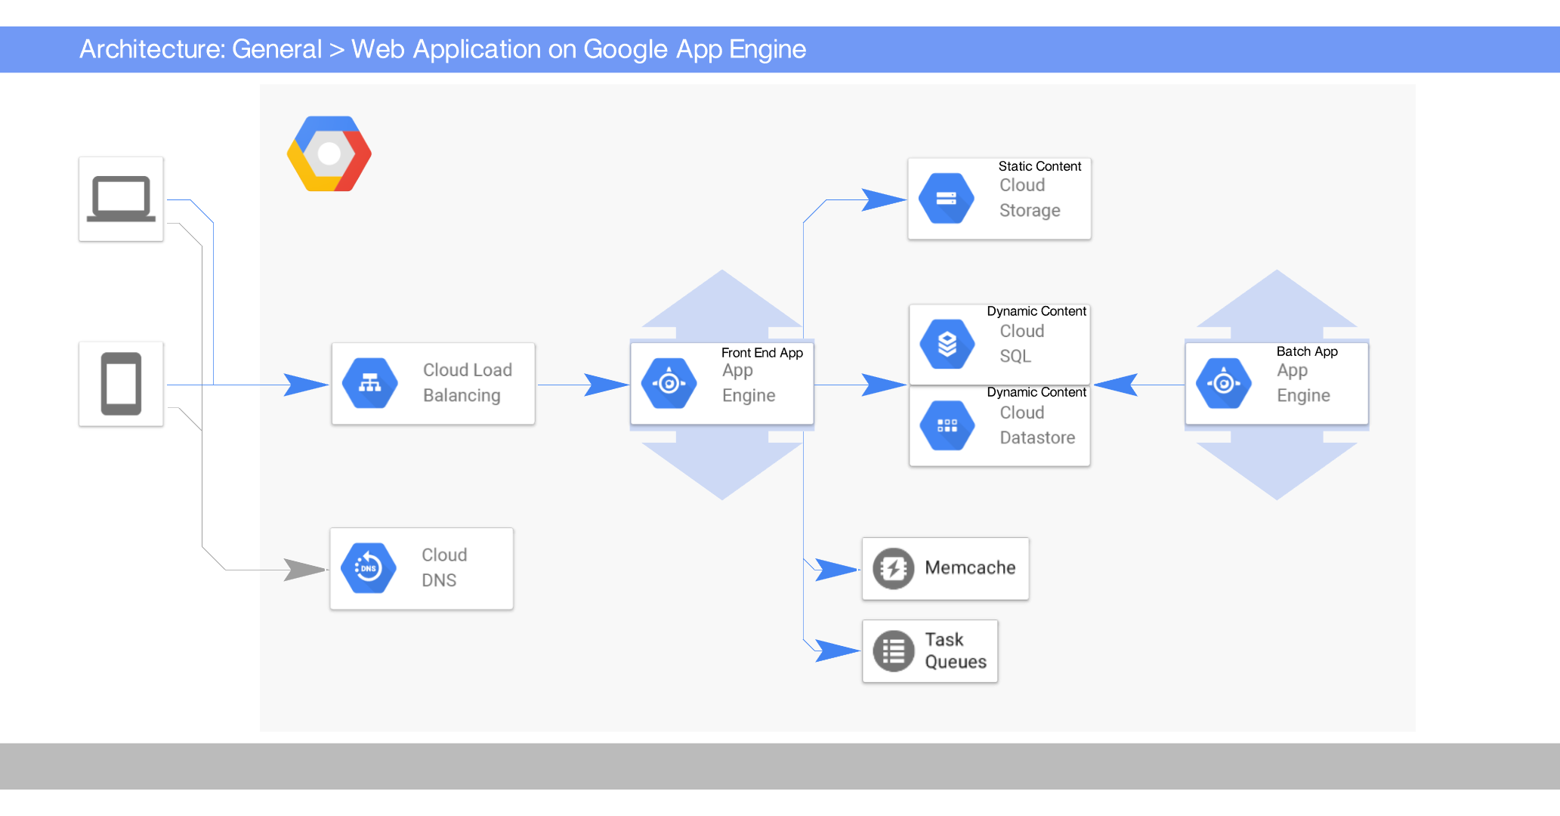The image size is (1560, 816).
Task: Select the tablet device icon
Action: coord(121,384)
